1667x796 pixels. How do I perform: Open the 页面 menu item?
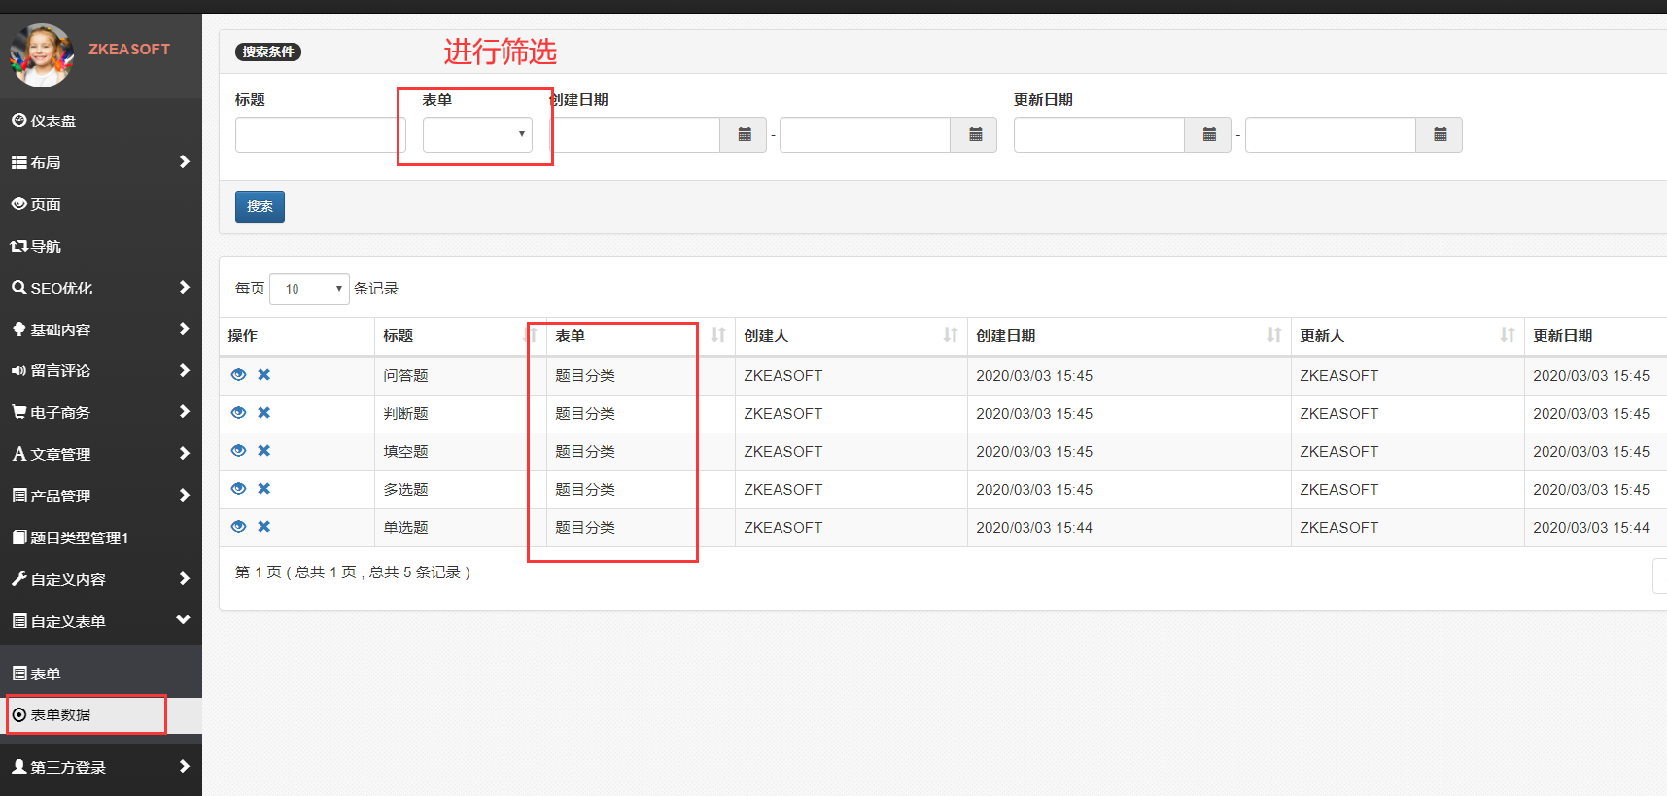pyautogui.click(x=101, y=204)
